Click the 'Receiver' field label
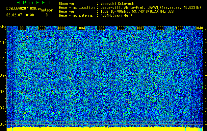Image resolution: width=207 pixels, height=131 pixels. tap(67, 11)
